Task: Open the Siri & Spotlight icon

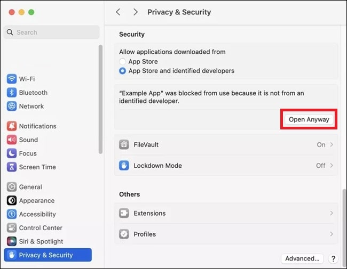Action: tap(12, 241)
